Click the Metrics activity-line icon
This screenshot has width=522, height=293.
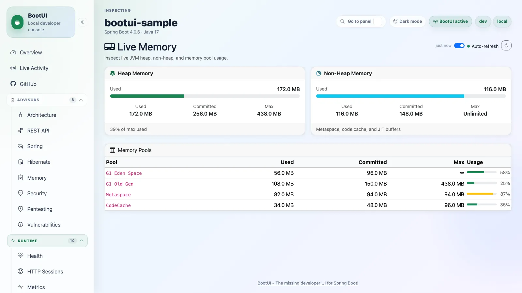[x=21, y=287]
